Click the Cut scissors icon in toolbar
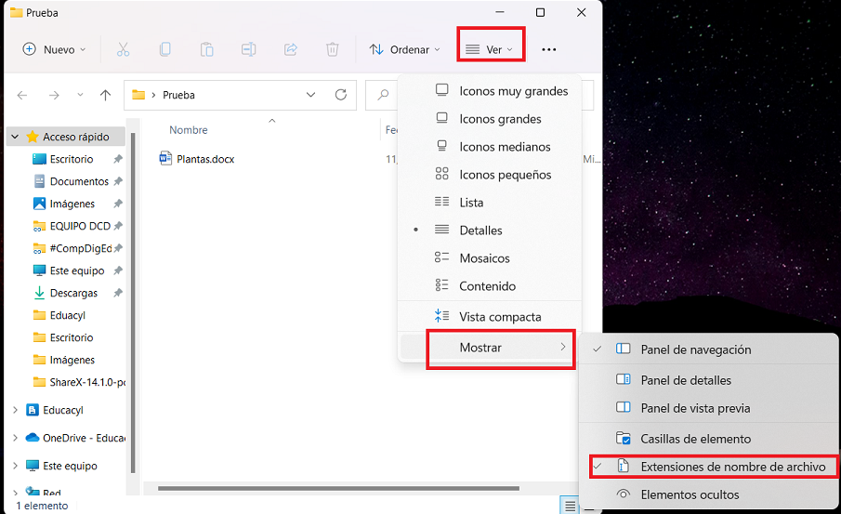 124,49
